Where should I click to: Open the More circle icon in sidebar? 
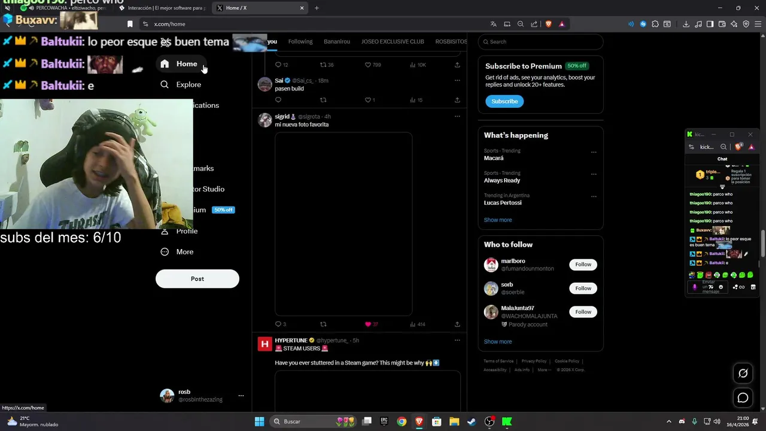click(x=165, y=251)
